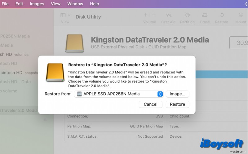Select tosh HD - Data sidebar row
This screenshot has width=248, height=154.
coord(15,82)
